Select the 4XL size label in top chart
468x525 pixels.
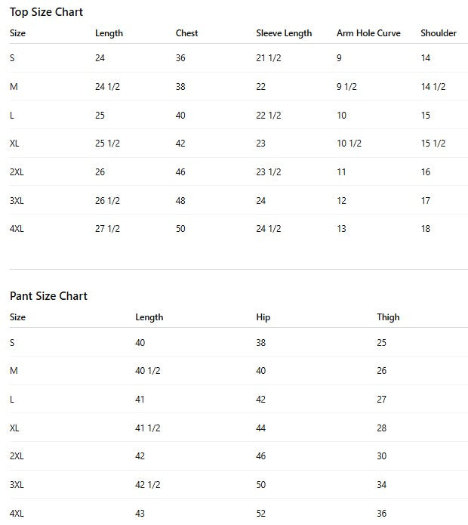tap(17, 229)
